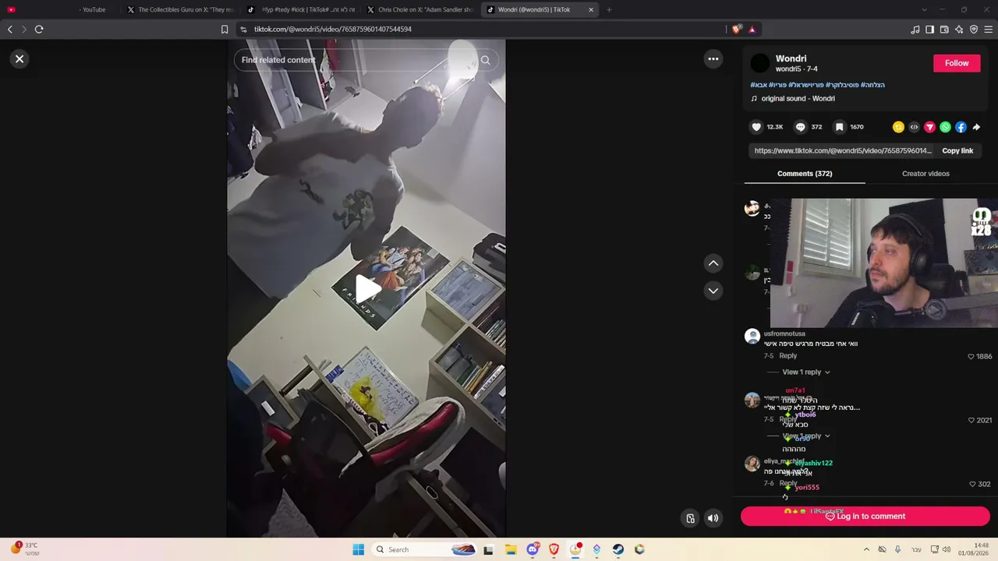Image resolution: width=998 pixels, height=561 pixels.
Task: Reply to usfromnotusa's comment
Action: (x=787, y=356)
